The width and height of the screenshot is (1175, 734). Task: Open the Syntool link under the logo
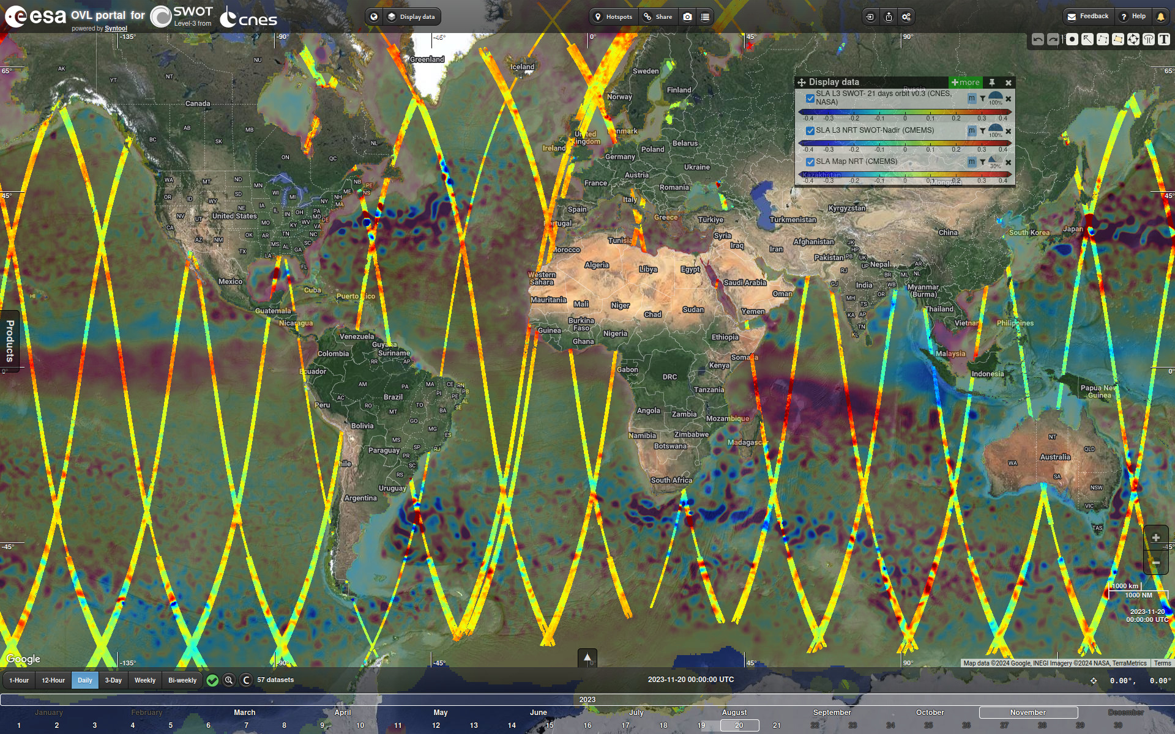pos(116,29)
